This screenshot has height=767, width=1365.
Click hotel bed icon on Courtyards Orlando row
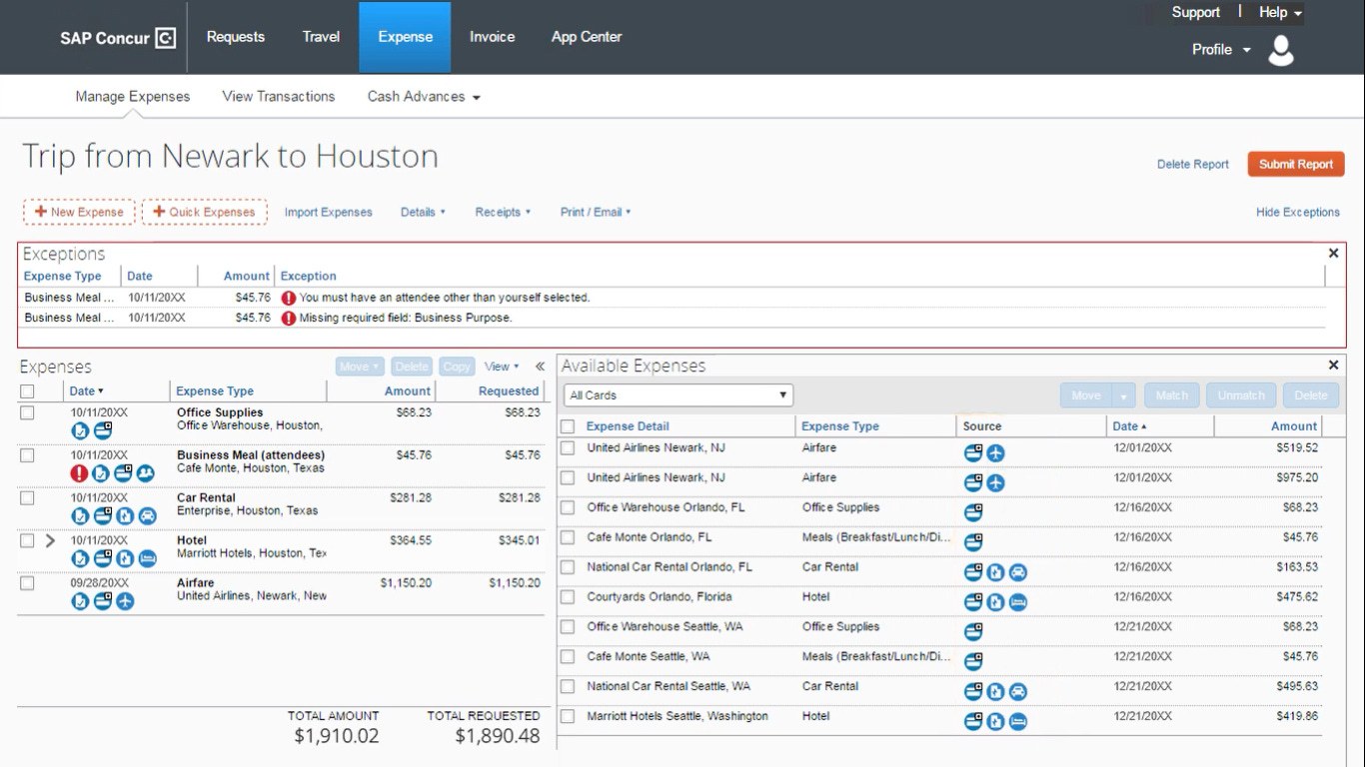pos(1017,602)
